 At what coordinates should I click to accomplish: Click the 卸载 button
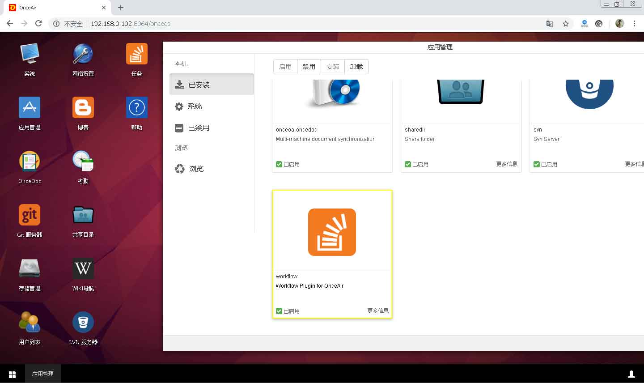[356, 67]
